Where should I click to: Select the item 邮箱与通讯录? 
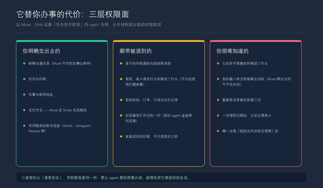point(61,63)
